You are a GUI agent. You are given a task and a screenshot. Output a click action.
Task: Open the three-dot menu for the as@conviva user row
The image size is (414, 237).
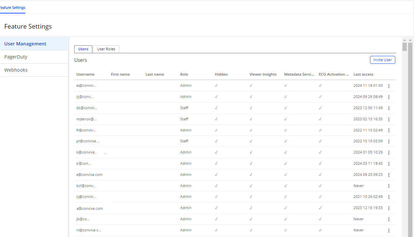(x=389, y=86)
